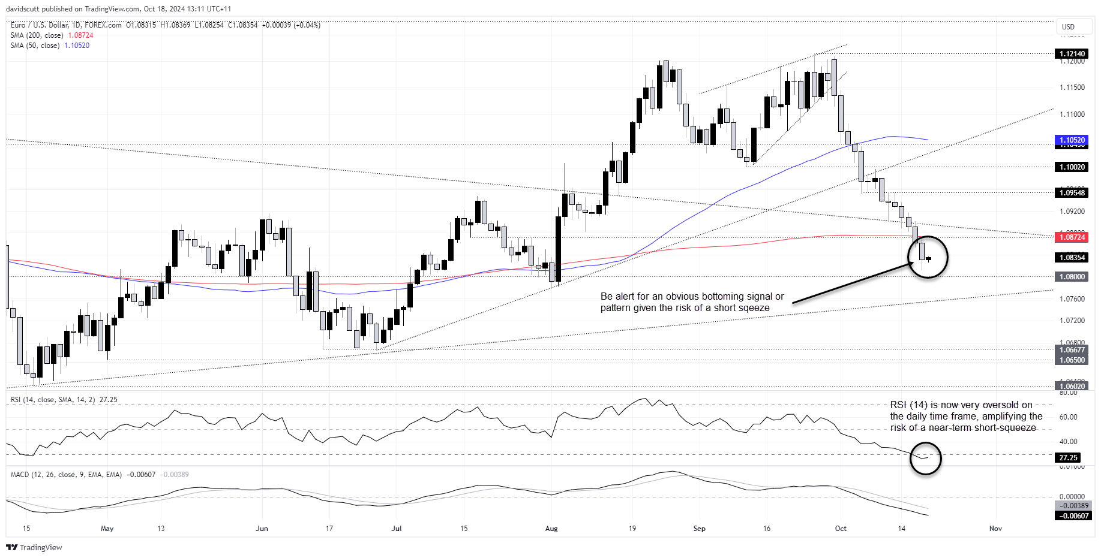Select the MACD (12, 26, close, 9, EMA, EMA) legend
This screenshot has width=1101, height=558.
tap(66, 475)
